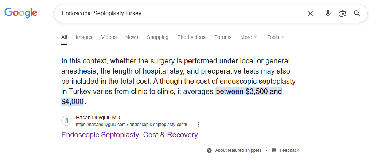Image resolution: width=378 pixels, height=166 pixels.
Task: Click the Feedback flag icon
Action: point(274,150)
